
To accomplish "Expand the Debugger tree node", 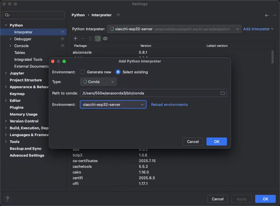I will click(11, 39).
